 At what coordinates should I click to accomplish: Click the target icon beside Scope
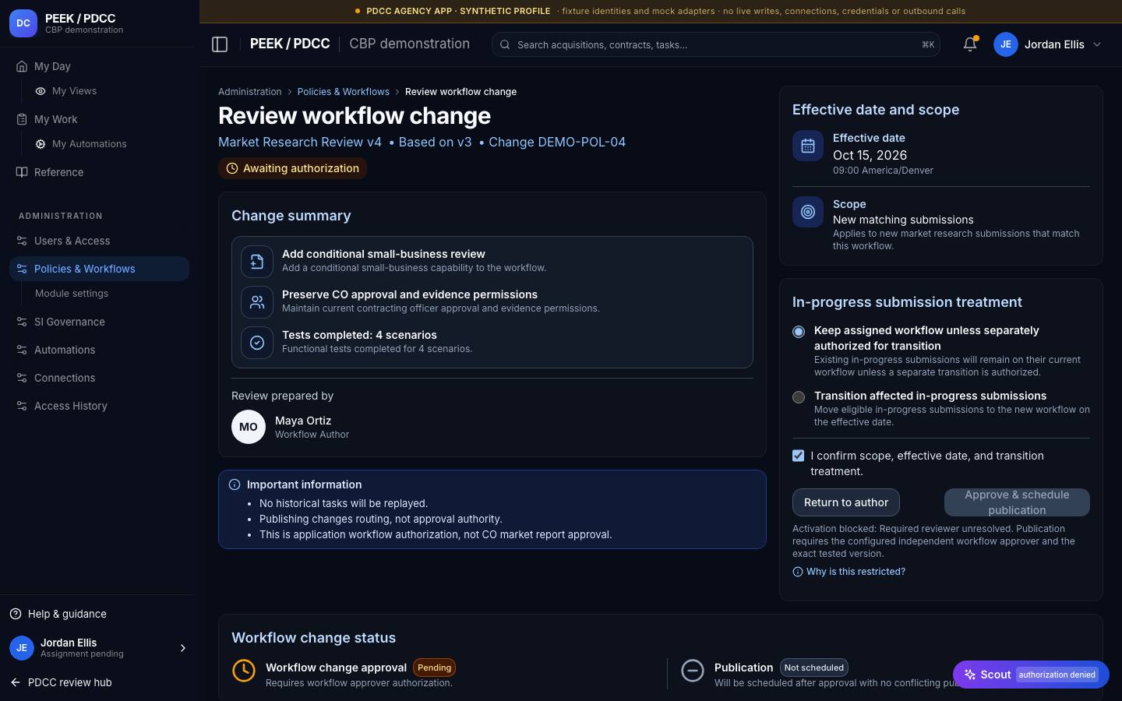[808, 212]
